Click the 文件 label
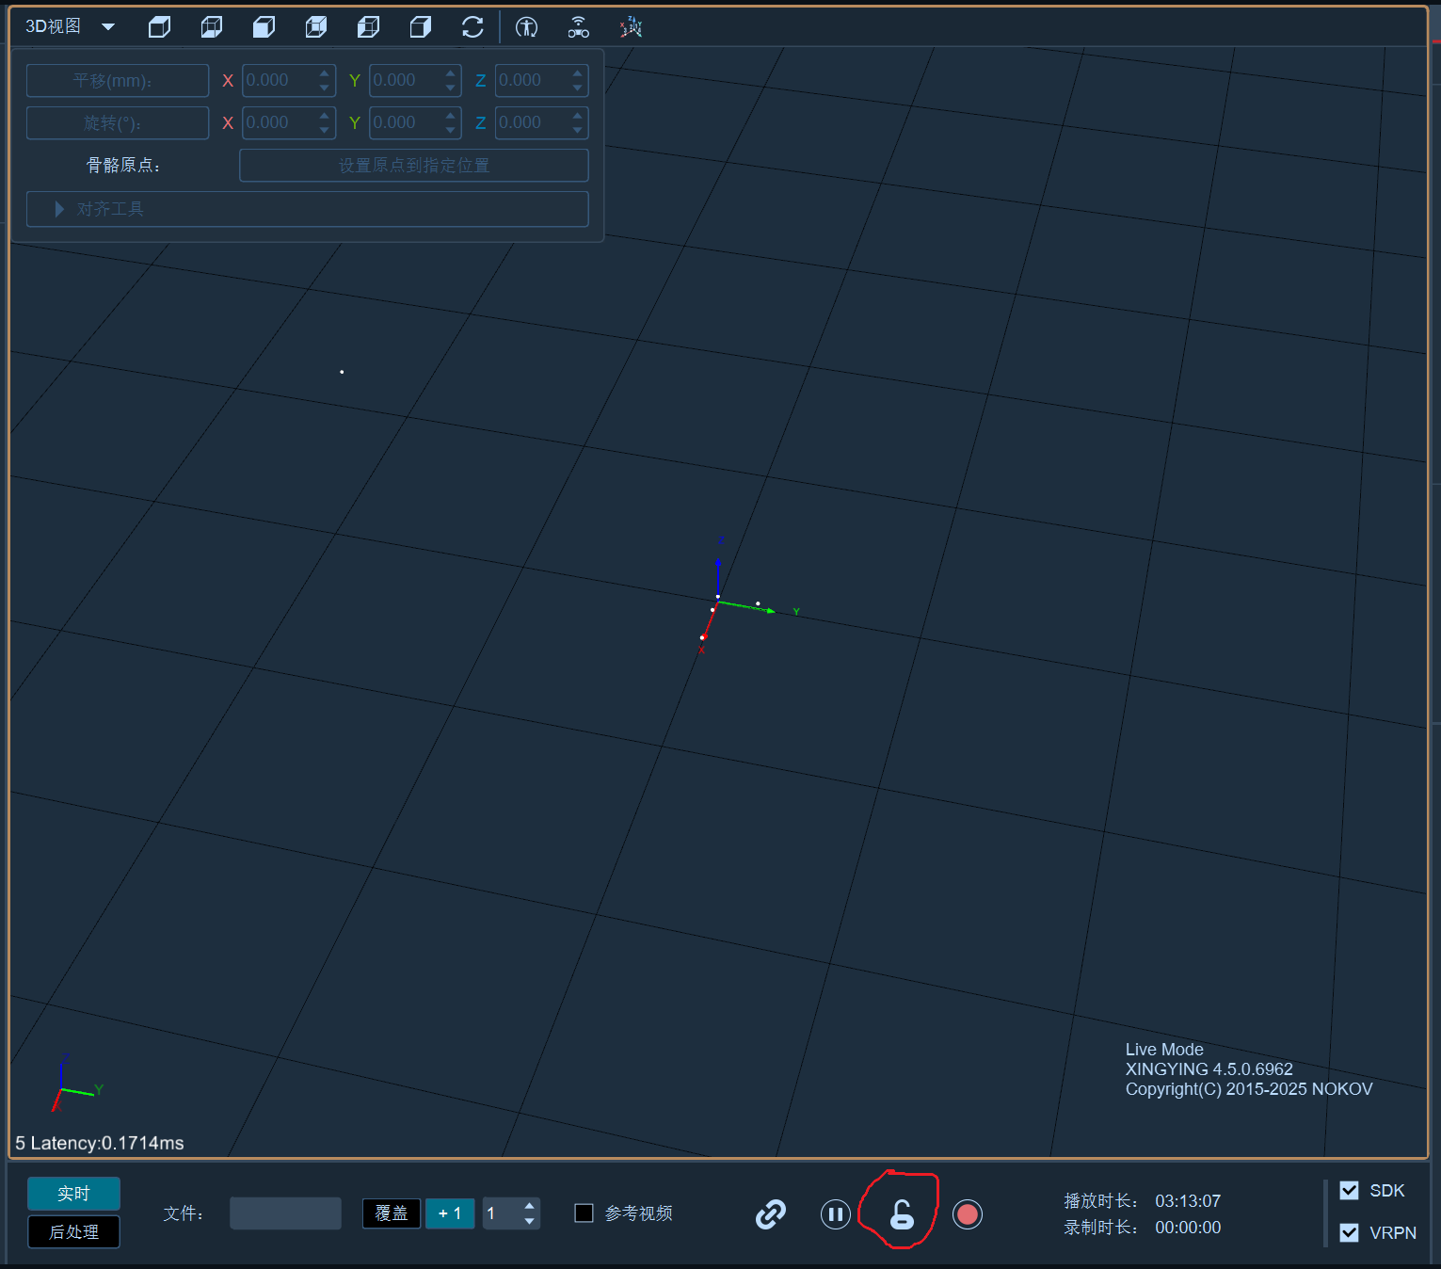1441x1269 pixels. click(184, 1213)
